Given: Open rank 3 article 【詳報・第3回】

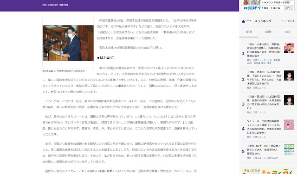Looking at the screenshot, I should click(x=264, y=102).
